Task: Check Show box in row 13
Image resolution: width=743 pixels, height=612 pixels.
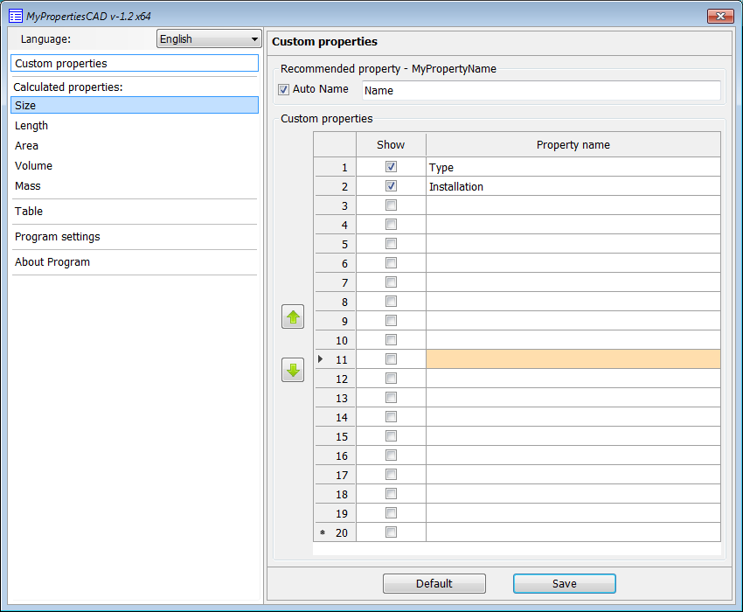Action: 391,397
